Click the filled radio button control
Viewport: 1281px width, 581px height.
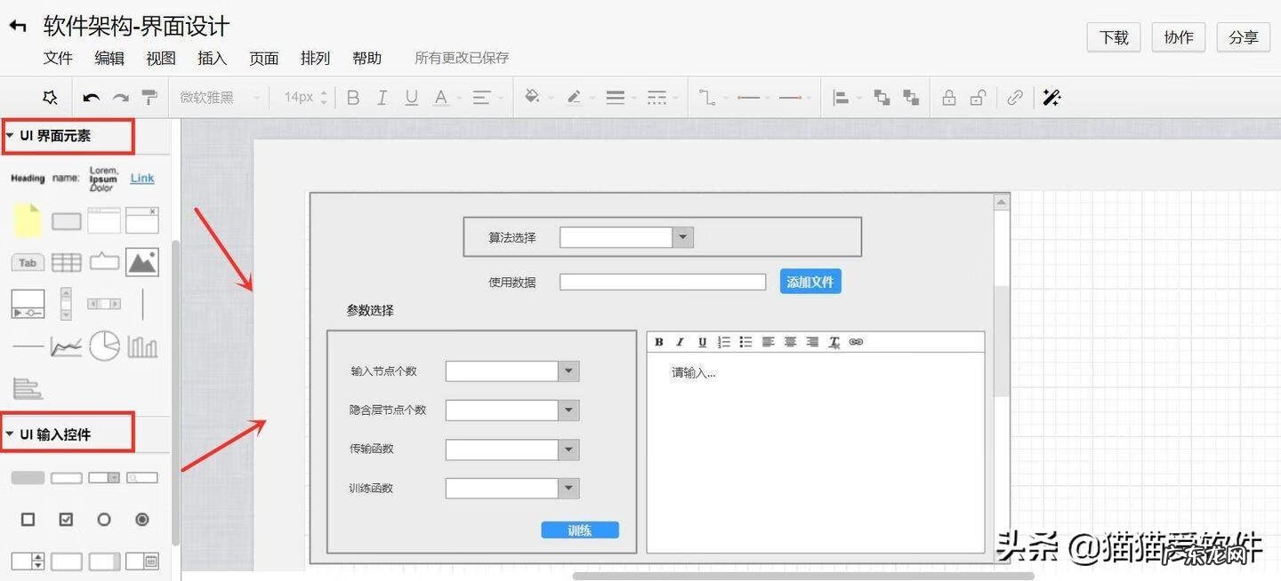pos(142,519)
